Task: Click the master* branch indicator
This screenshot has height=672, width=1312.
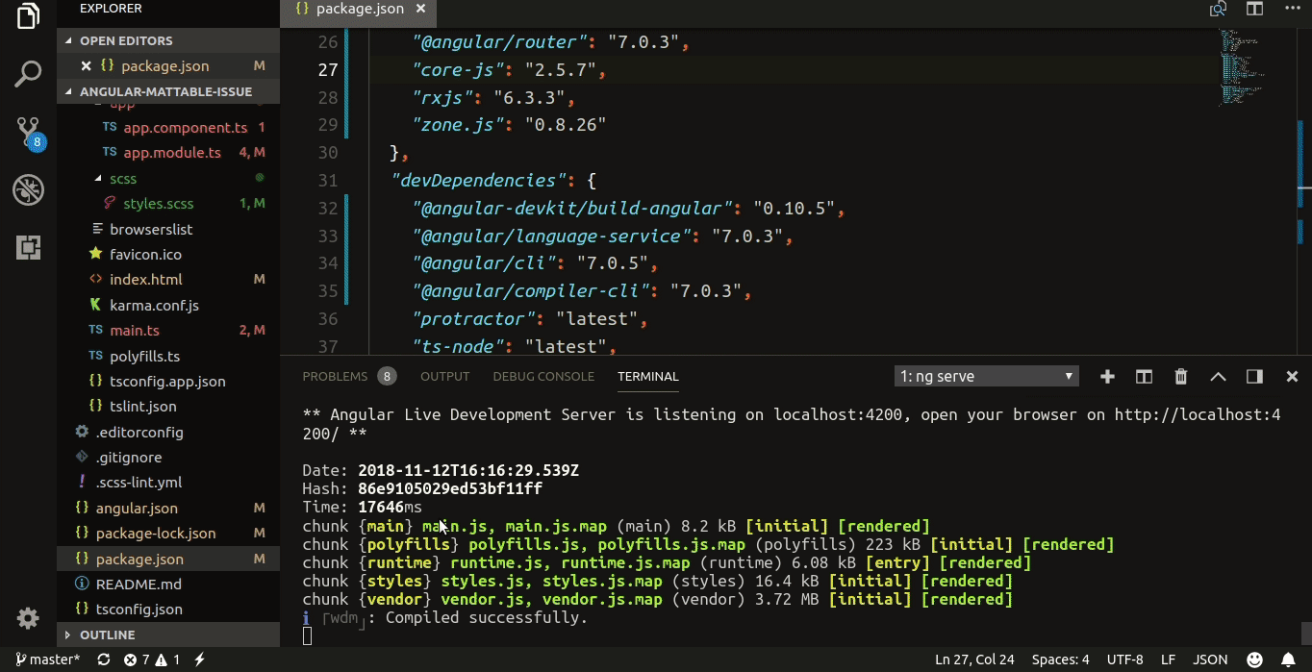Action: pyautogui.click(x=48, y=659)
